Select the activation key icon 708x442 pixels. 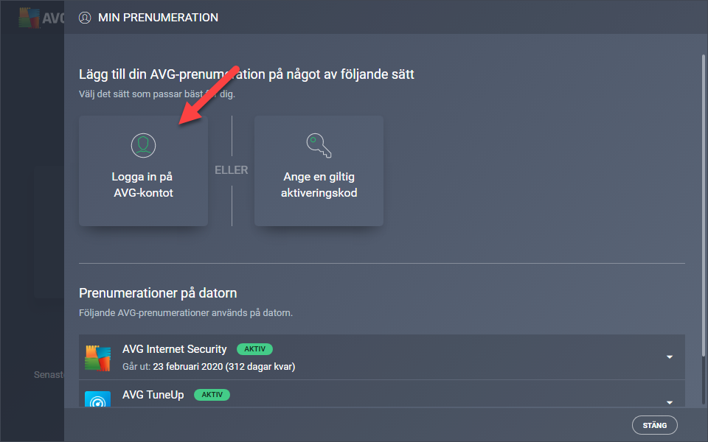pos(319,145)
